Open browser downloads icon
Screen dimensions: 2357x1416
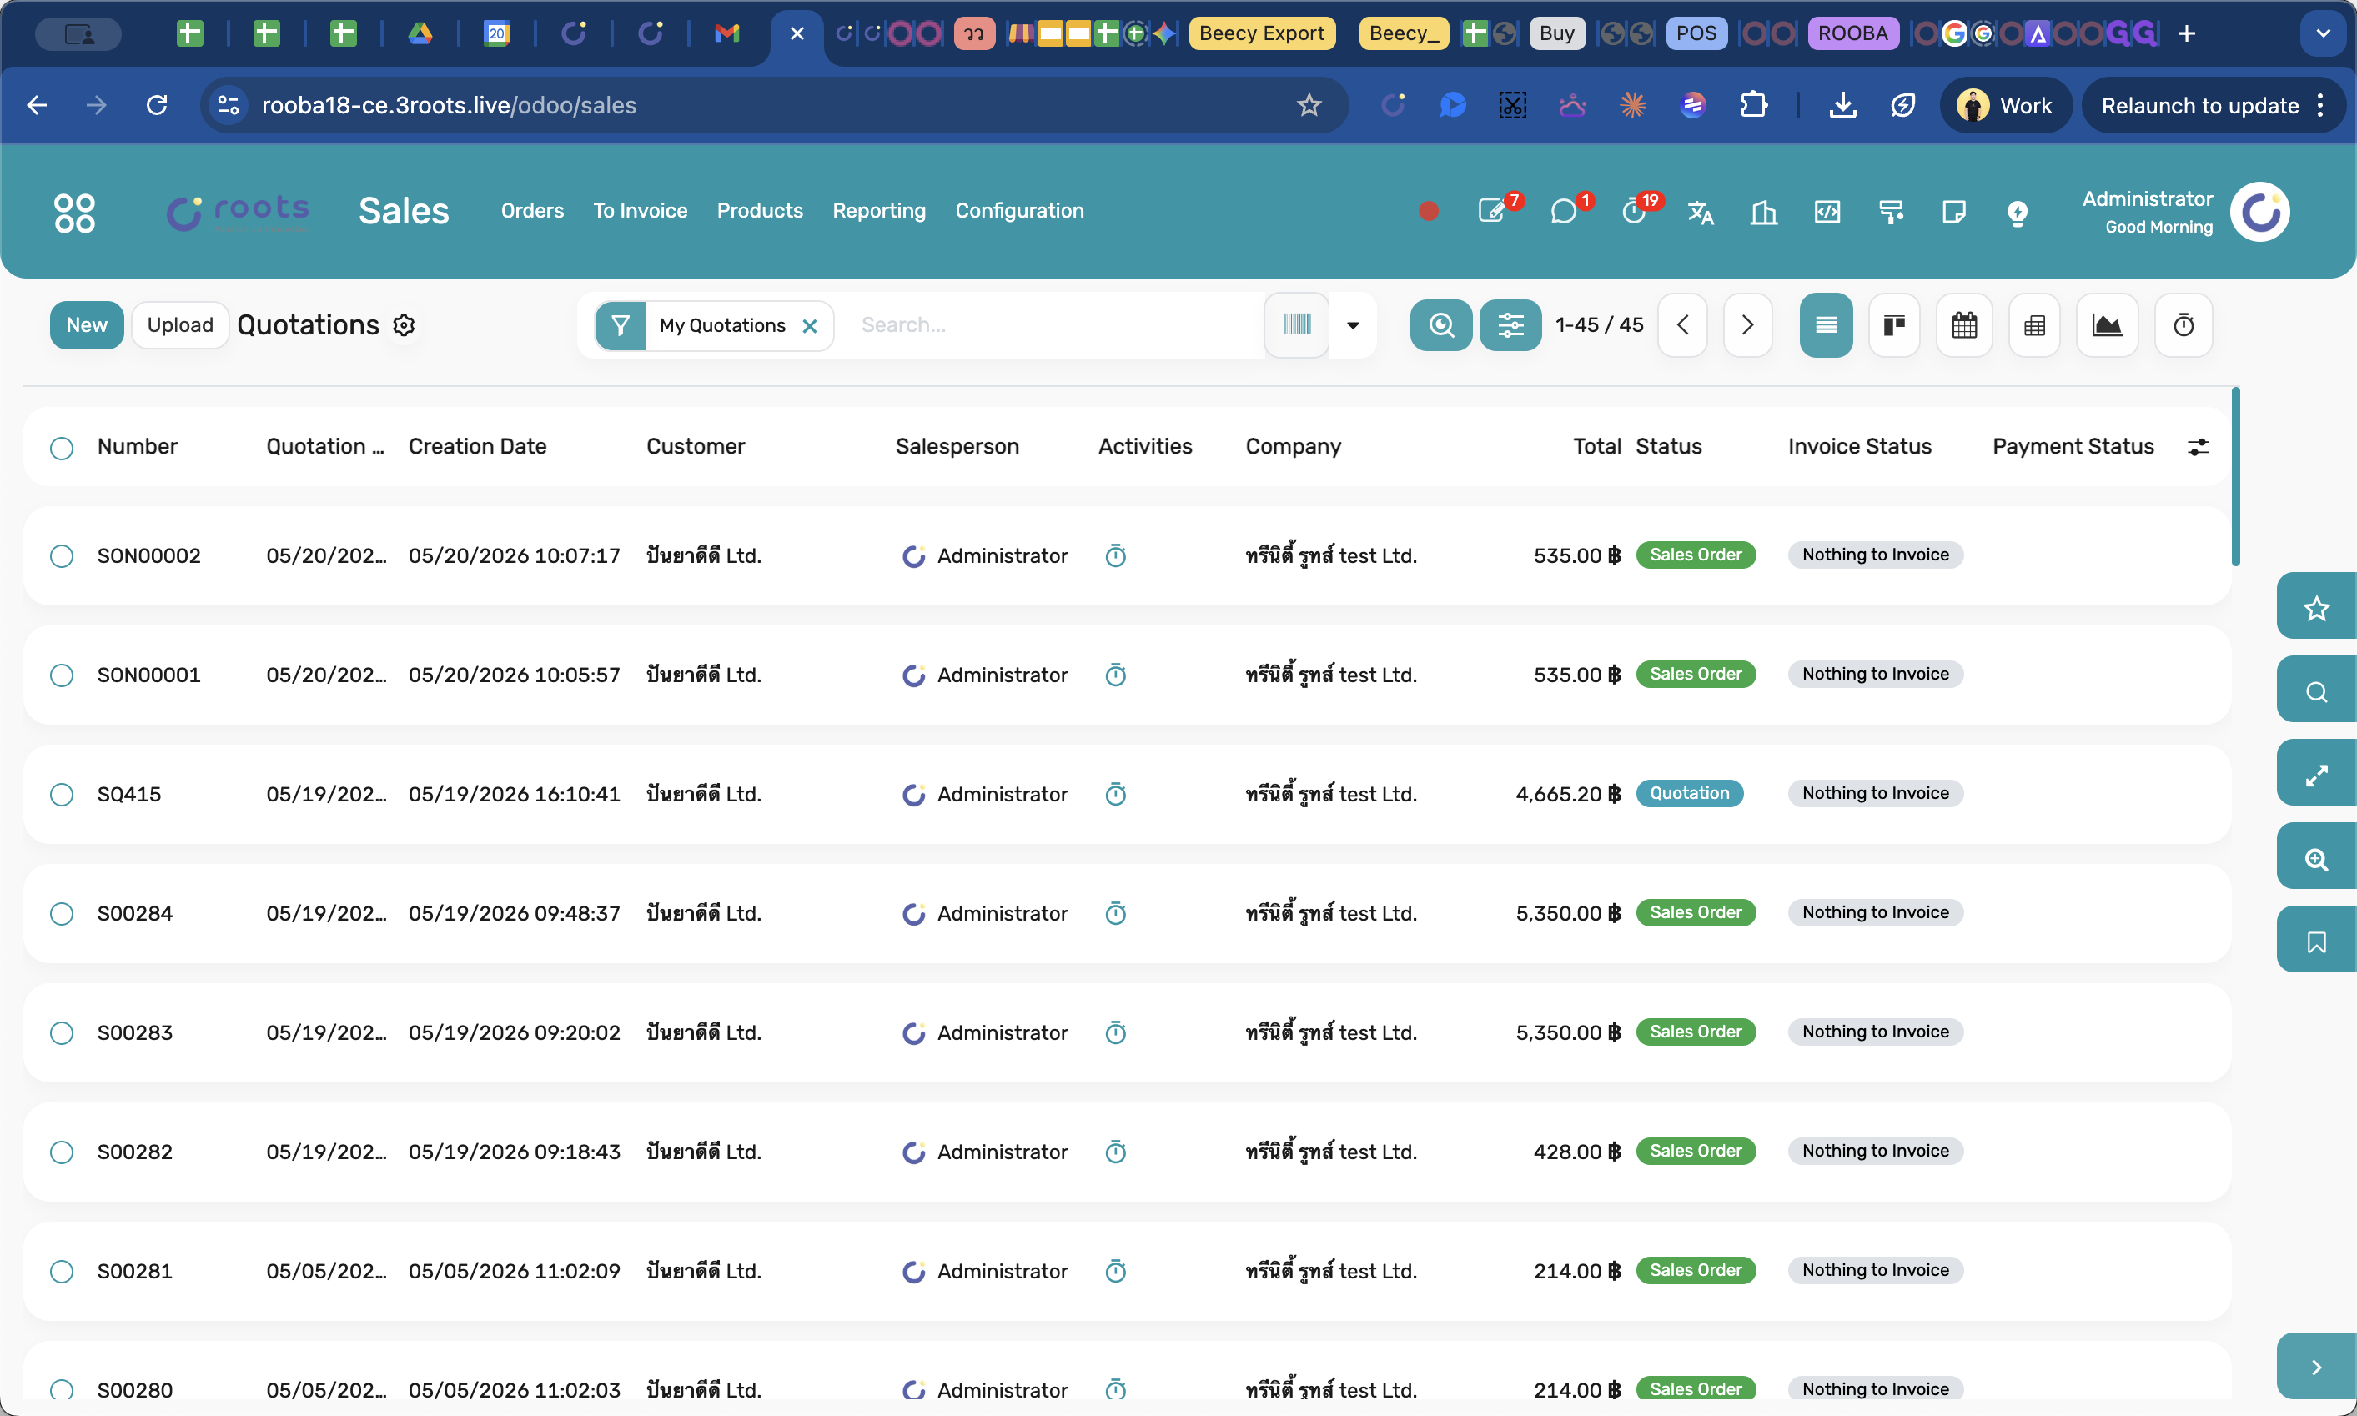click(1842, 105)
